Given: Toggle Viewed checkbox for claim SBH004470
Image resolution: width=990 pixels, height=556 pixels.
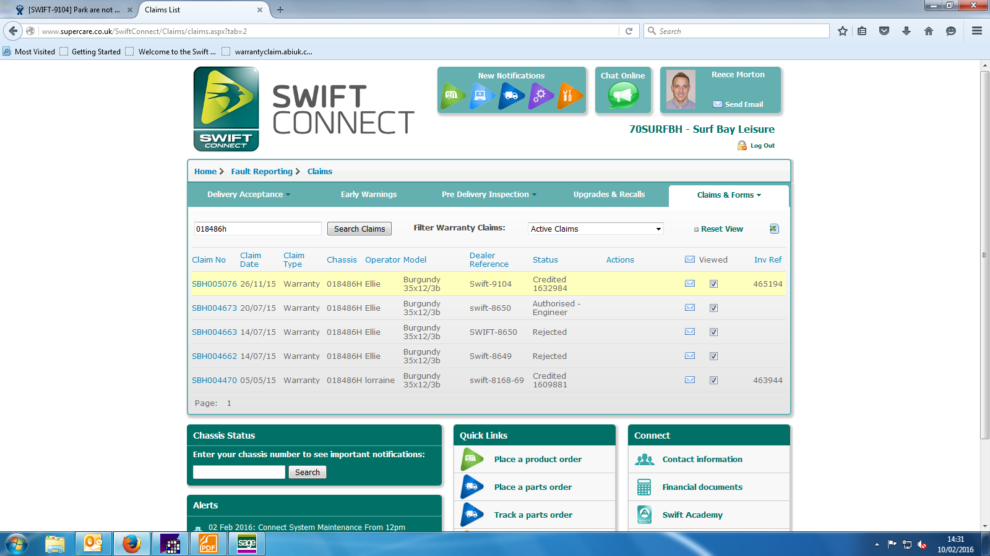Looking at the screenshot, I should click(713, 381).
